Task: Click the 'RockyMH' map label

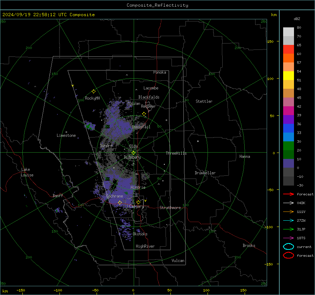Action: coord(92,98)
